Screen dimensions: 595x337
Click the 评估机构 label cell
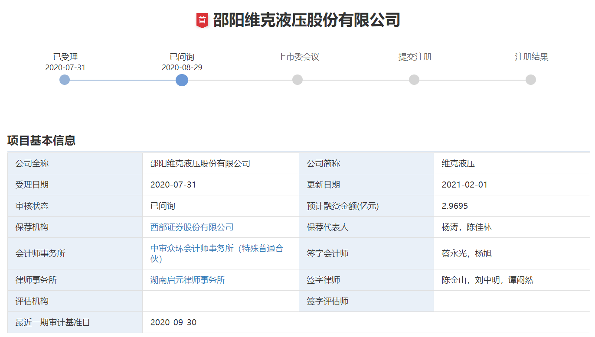(75, 301)
